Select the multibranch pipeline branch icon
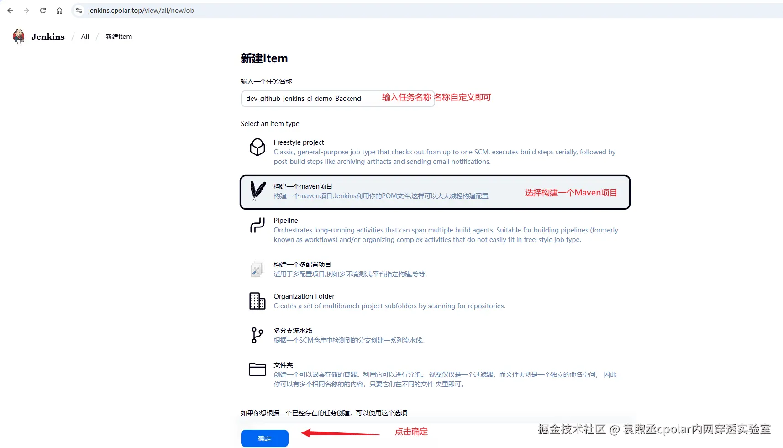Viewport: 783px width, 448px height. [x=257, y=335]
